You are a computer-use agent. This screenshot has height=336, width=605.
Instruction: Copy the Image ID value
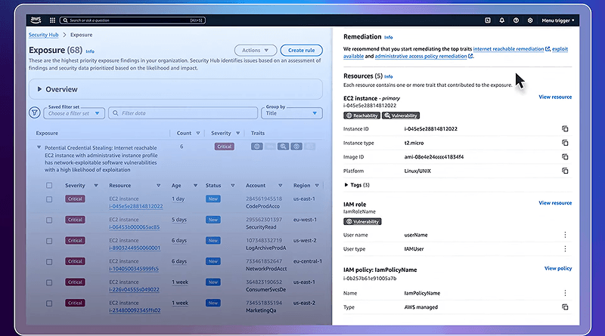[x=565, y=157]
